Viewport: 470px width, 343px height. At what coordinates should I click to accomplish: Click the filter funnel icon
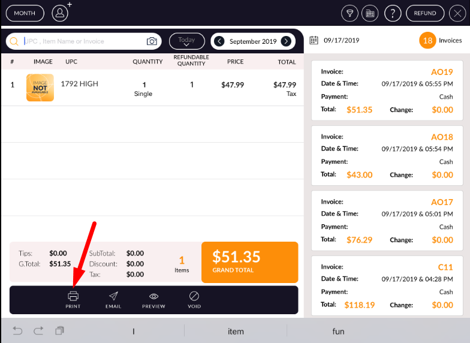(x=350, y=13)
